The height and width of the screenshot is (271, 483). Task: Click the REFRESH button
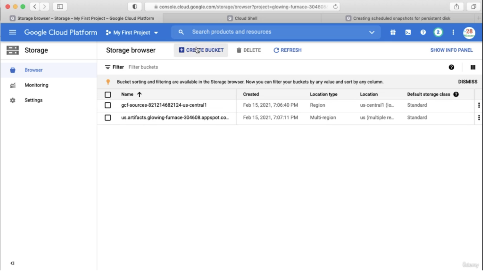[x=288, y=50]
